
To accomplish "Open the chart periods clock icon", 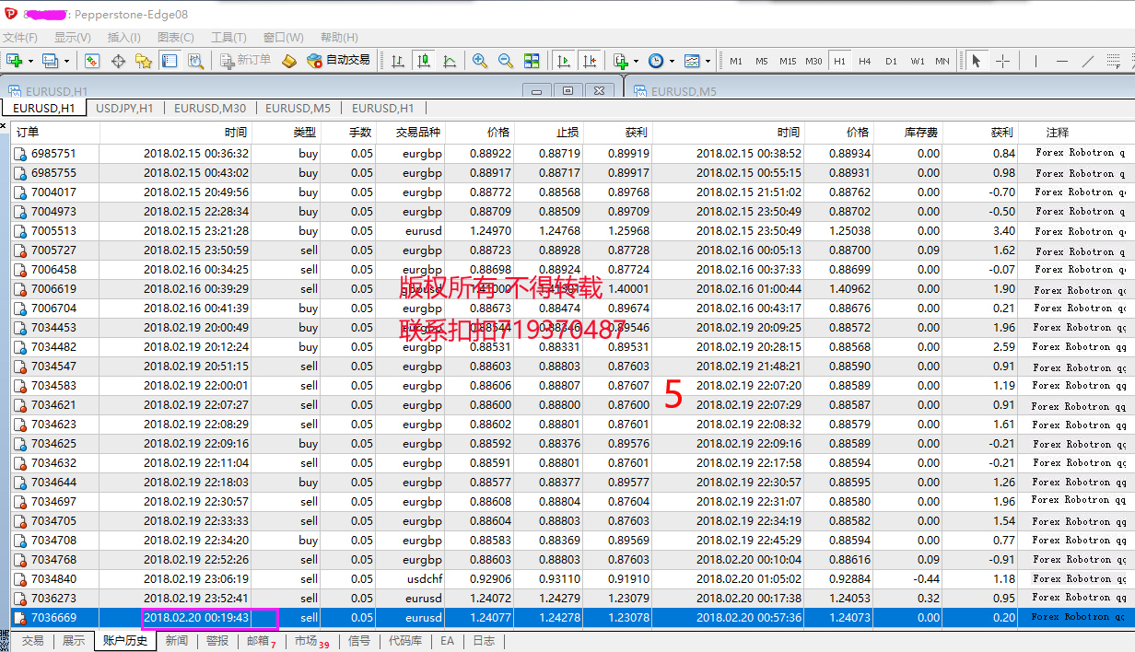I will [x=656, y=61].
